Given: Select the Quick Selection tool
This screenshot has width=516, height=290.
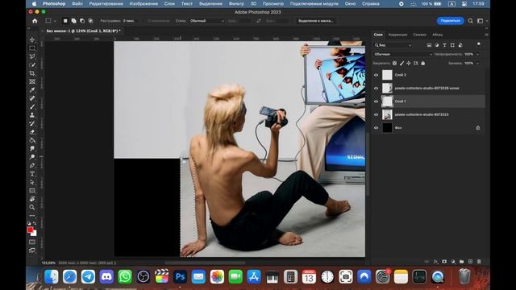Looking at the screenshot, I should point(32,64).
